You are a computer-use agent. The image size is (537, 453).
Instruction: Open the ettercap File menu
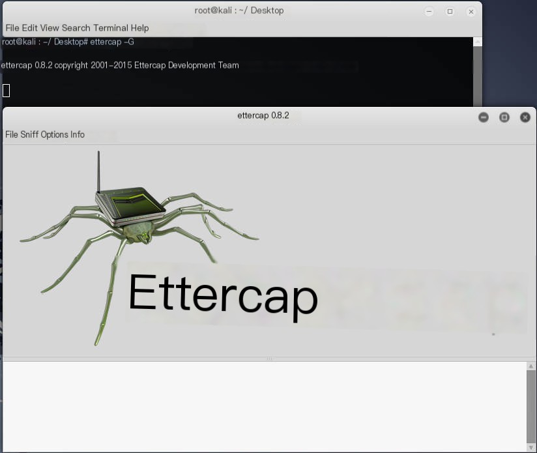(x=12, y=134)
